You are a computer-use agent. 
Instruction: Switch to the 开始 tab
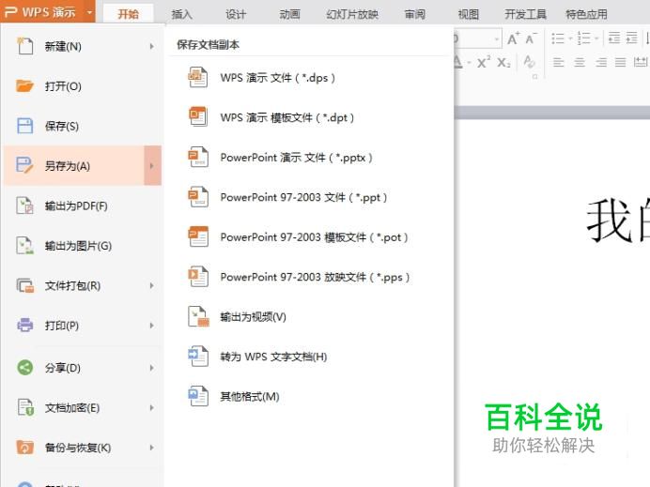(x=128, y=14)
